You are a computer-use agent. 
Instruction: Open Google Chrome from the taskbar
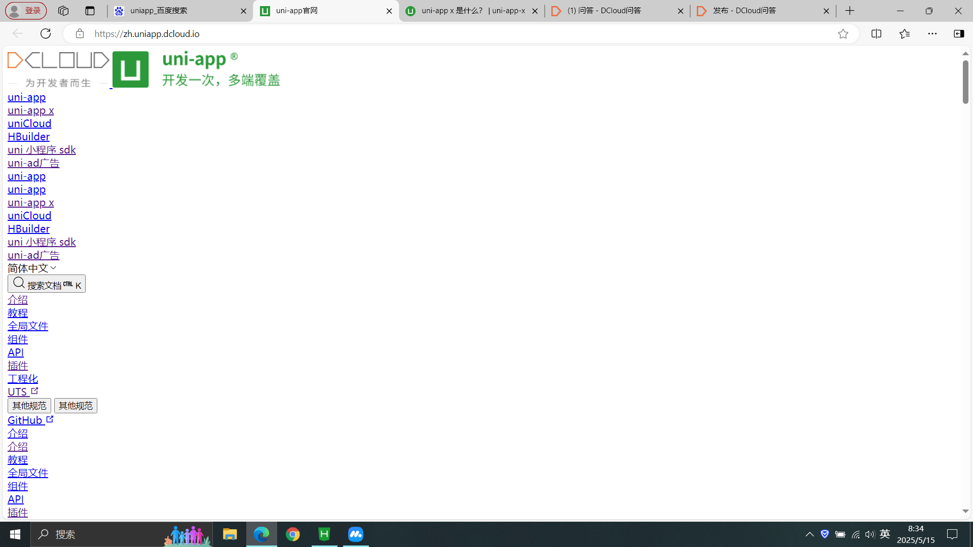(293, 534)
